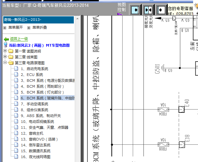Image resolution: width=198 pixels, height=162 pixels.
Task: Click folder icon of 第一章 读图说明
Action: click(11, 51)
